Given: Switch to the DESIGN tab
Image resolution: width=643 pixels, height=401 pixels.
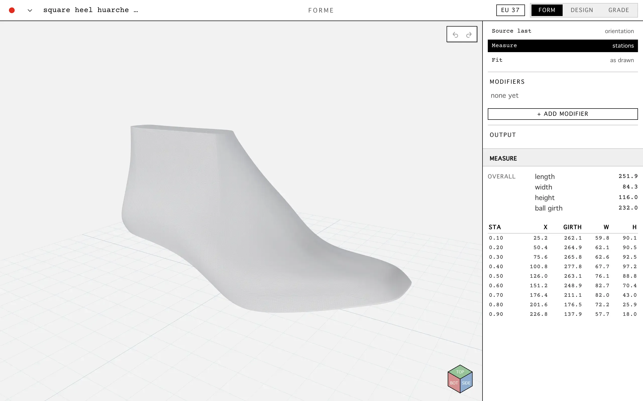Looking at the screenshot, I should pyautogui.click(x=582, y=10).
